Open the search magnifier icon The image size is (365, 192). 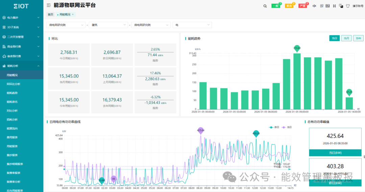pos(265,6)
